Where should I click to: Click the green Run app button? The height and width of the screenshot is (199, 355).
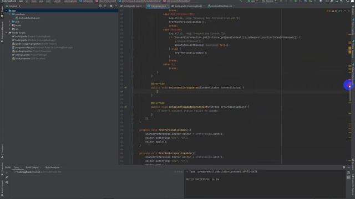(281, 1)
